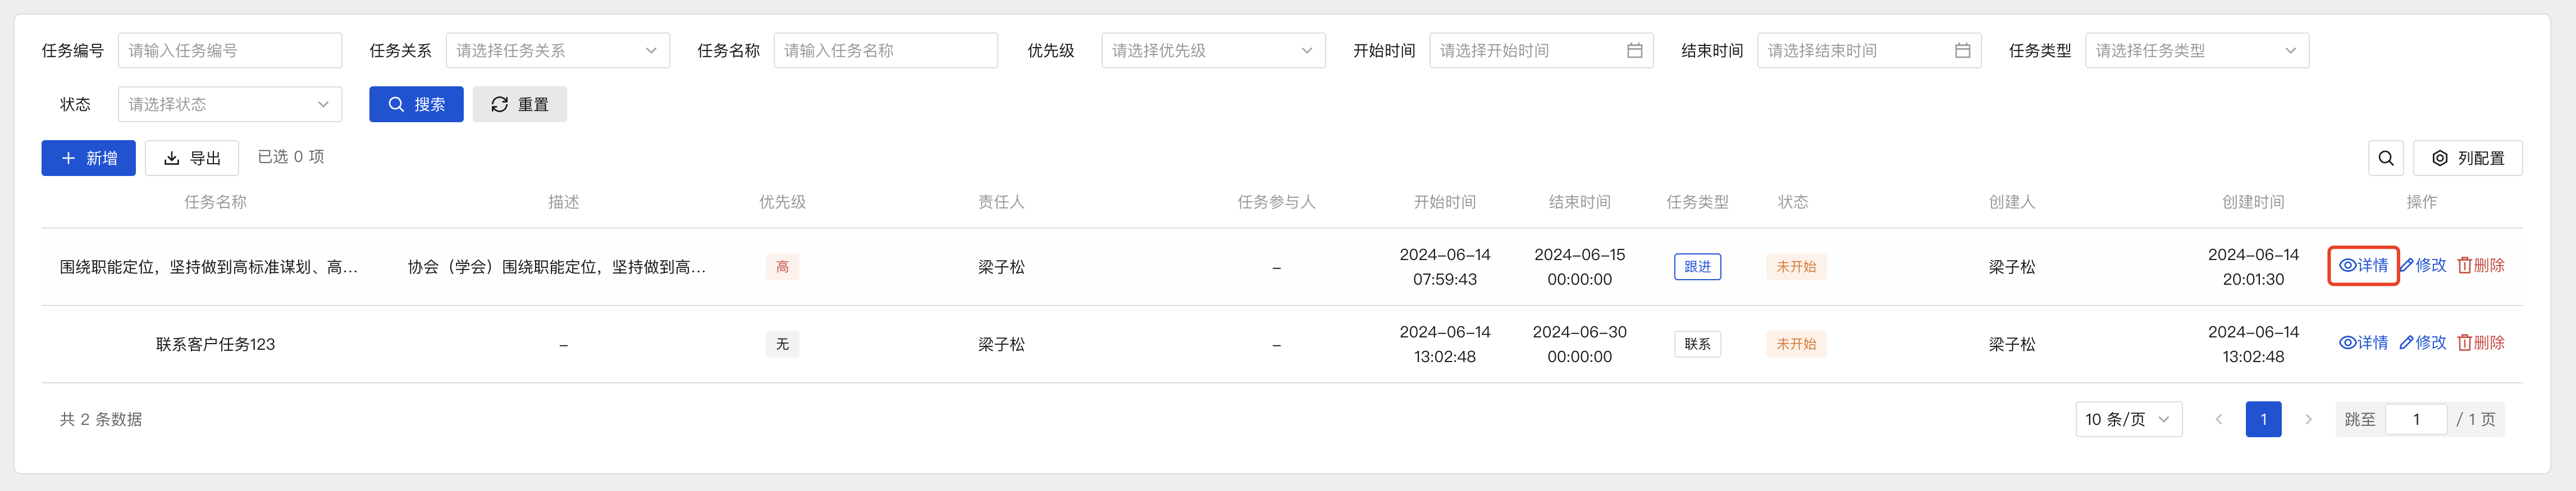Click the table search magnifier icon
The width and height of the screenshot is (2576, 491).
point(2385,158)
